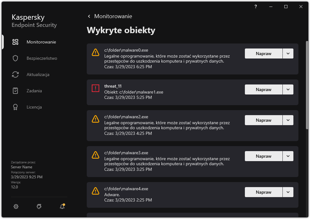View Licencja by clicking the key icon
Viewport: 310px width, 219px height.
15,107
